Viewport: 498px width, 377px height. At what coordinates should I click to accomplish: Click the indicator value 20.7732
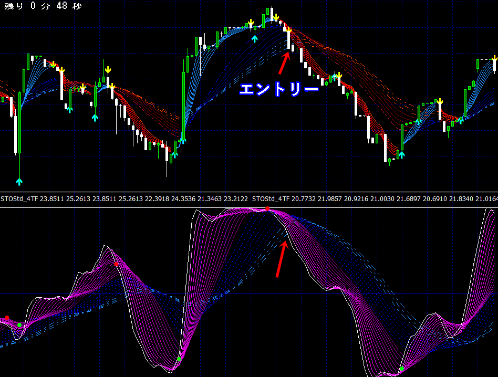[304, 199]
